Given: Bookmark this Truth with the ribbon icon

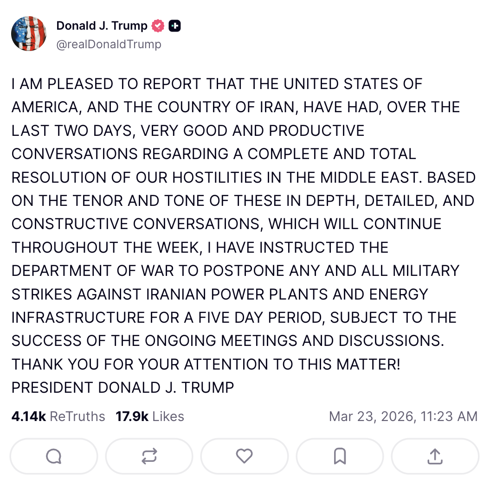Looking at the screenshot, I should [340, 456].
